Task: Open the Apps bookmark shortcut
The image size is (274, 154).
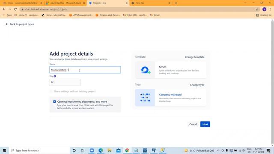Action: [x=7, y=15]
